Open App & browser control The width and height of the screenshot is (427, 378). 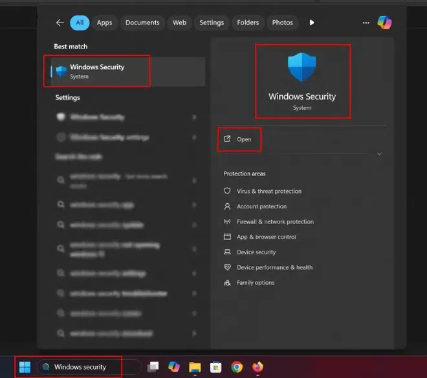pos(267,237)
